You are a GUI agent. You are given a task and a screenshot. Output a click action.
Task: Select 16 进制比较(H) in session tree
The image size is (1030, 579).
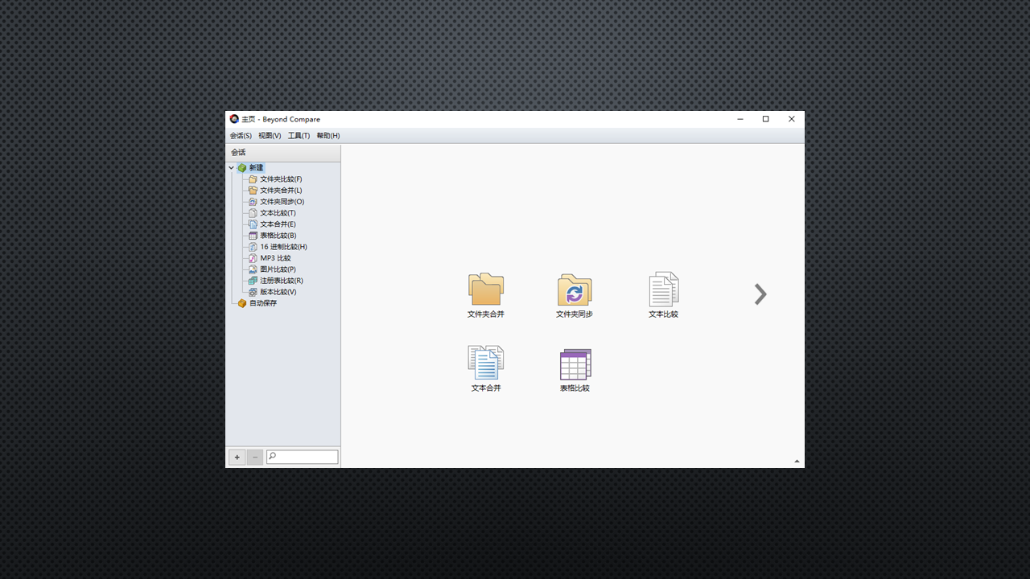click(x=282, y=247)
